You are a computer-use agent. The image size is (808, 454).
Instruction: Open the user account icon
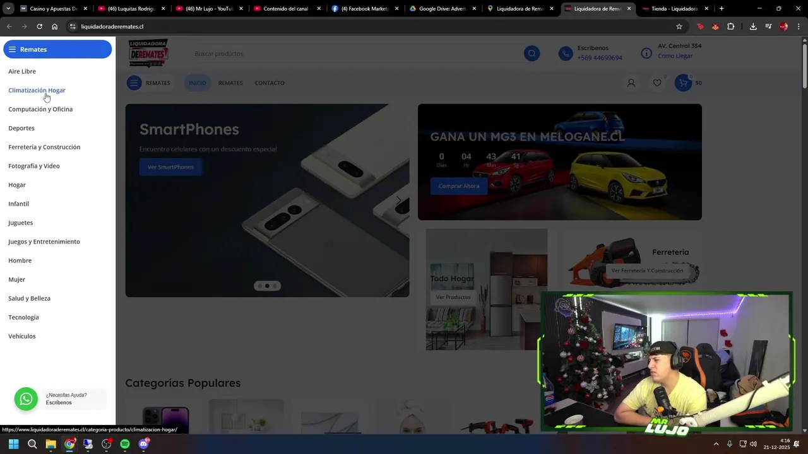[631, 83]
